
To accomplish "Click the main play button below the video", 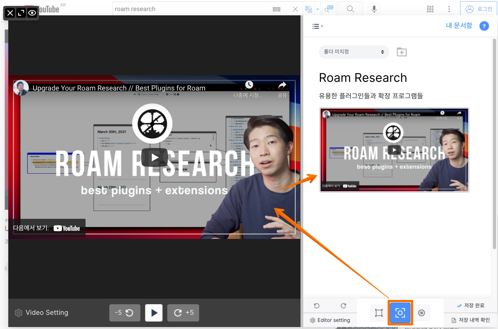I will coord(154,313).
